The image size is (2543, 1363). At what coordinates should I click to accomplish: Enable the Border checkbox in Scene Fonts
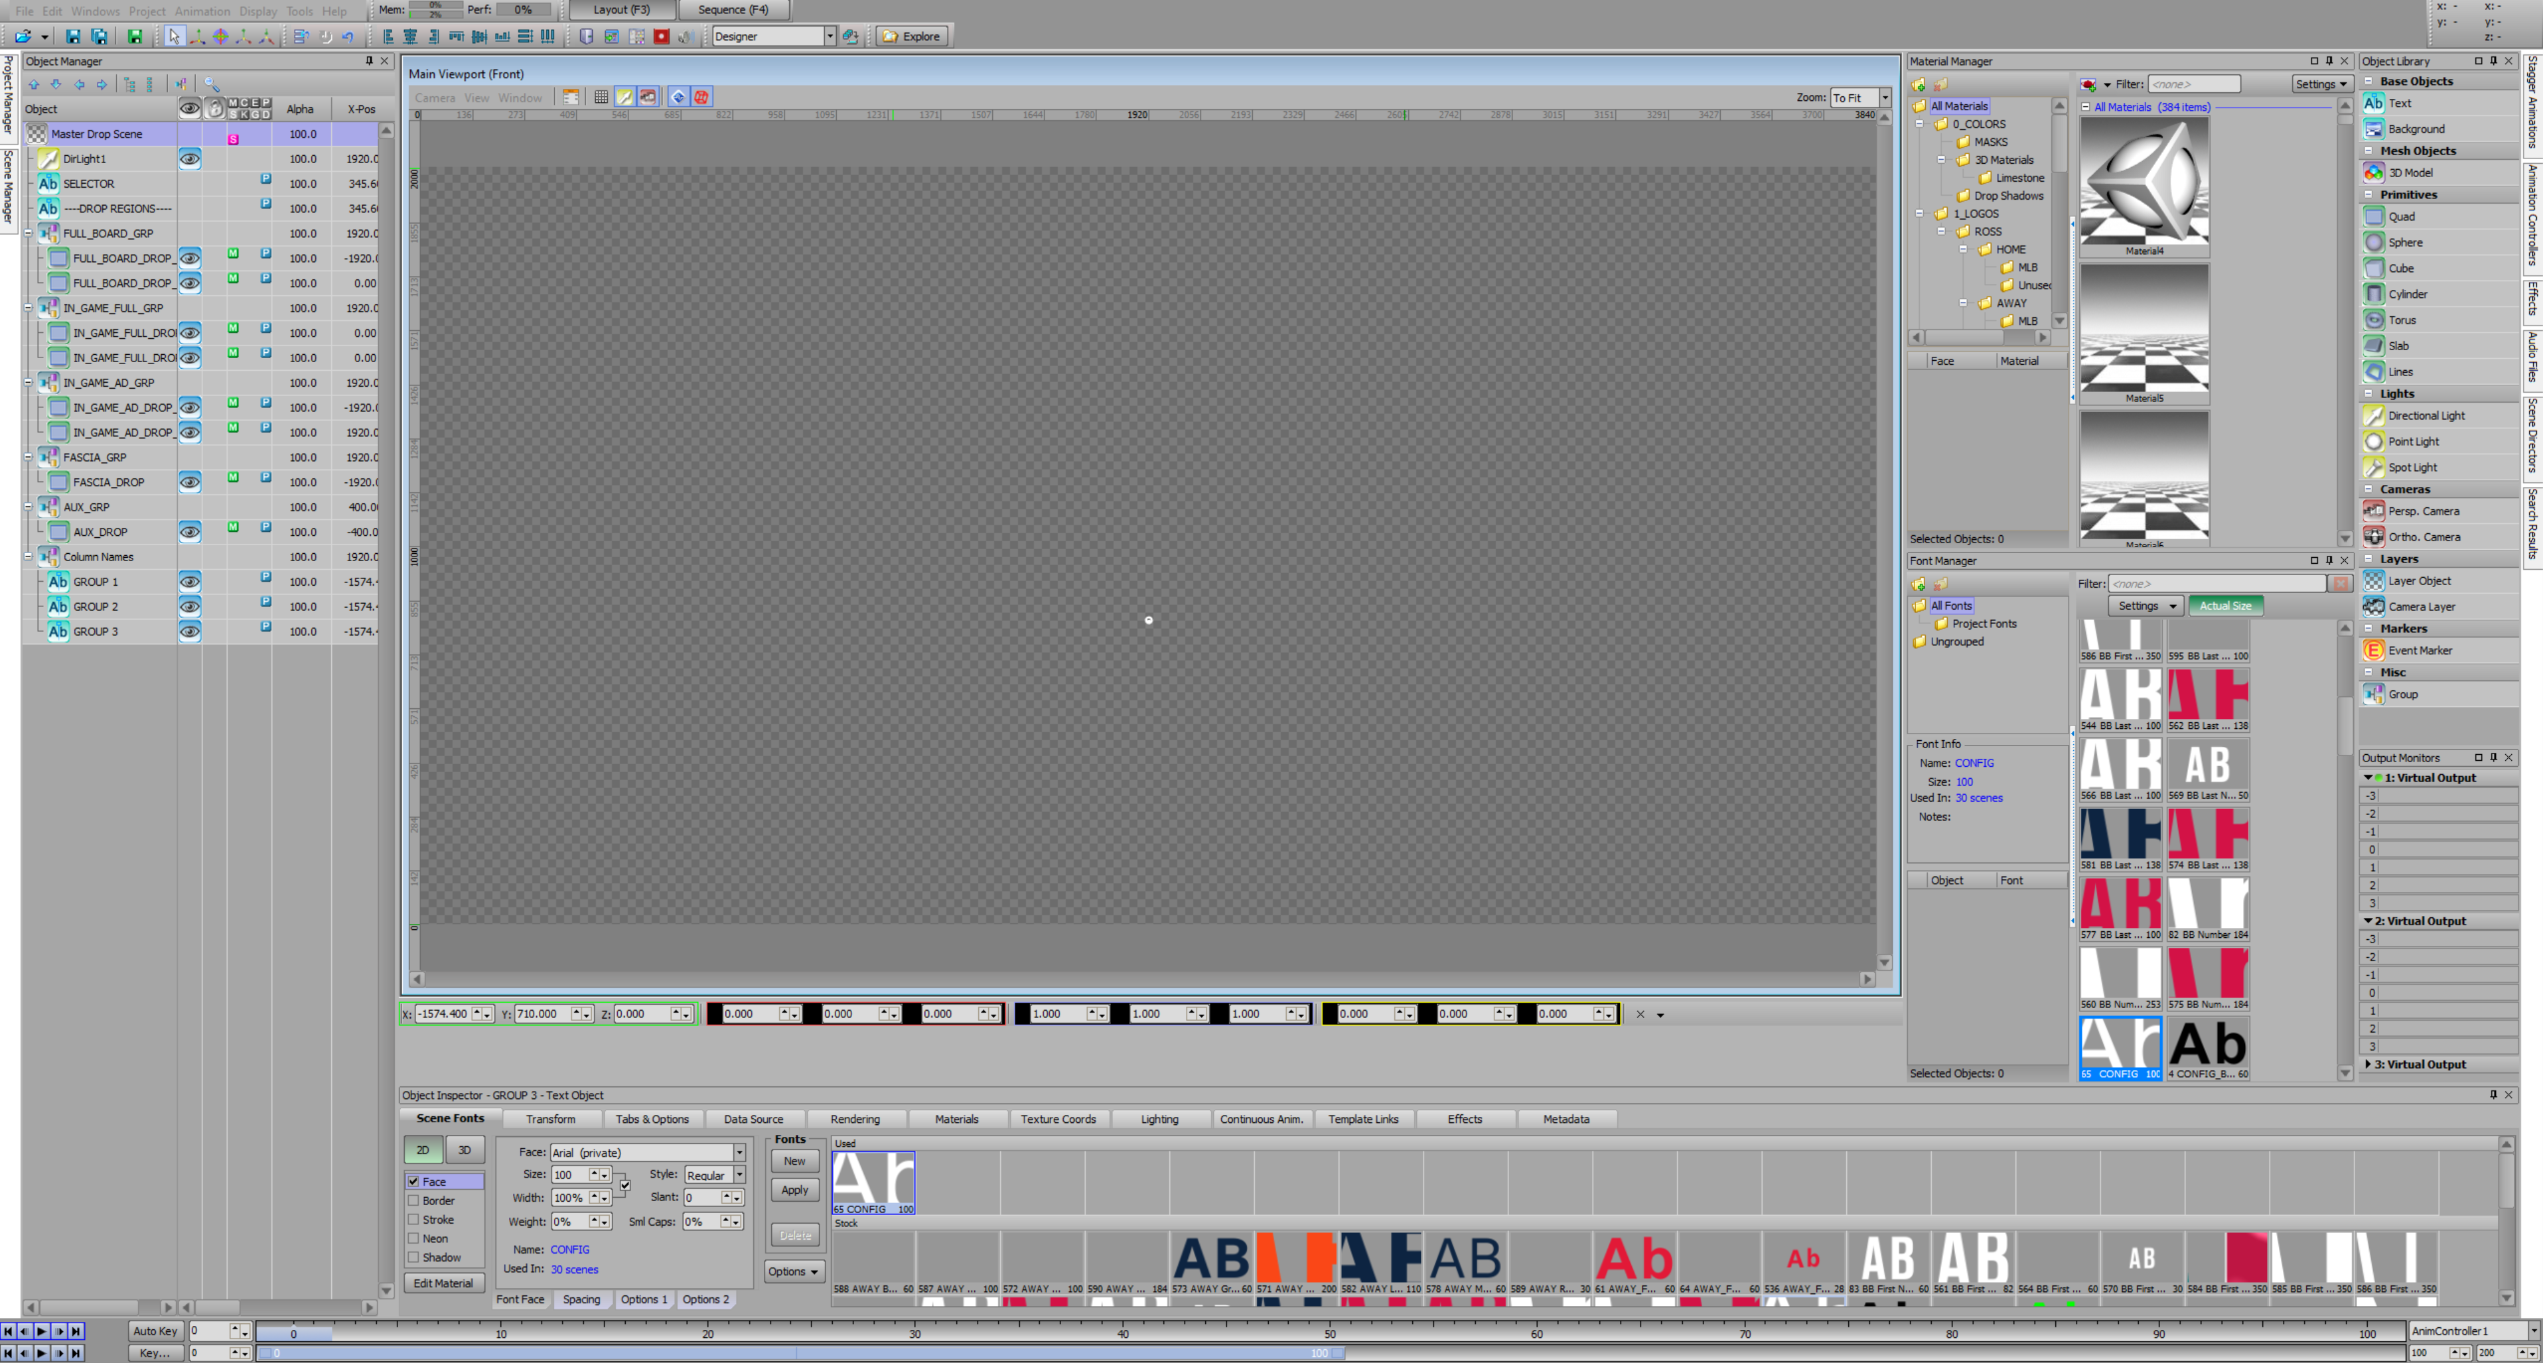tap(413, 1201)
